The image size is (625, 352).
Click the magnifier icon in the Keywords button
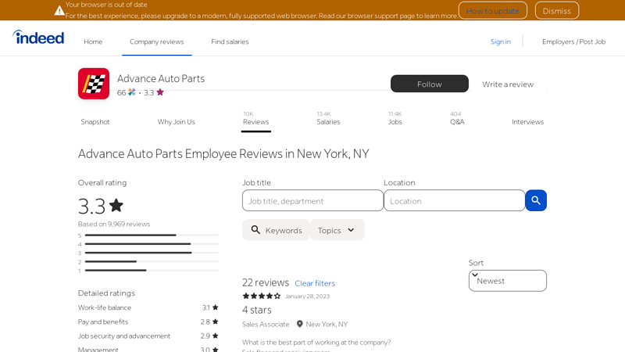point(255,230)
